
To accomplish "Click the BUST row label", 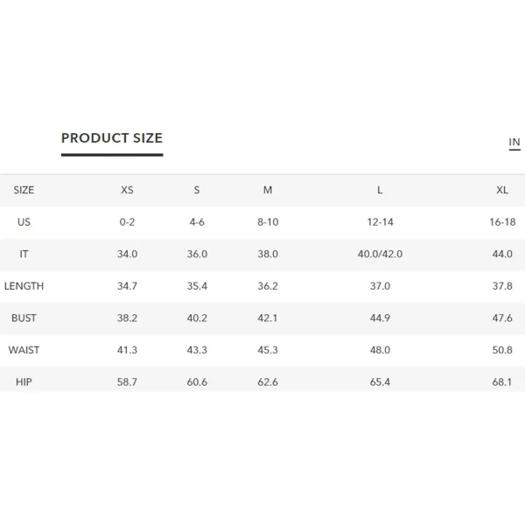I will (24, 318).
